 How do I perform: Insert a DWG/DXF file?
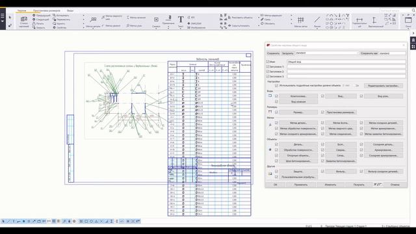click(x=194, y=23)
